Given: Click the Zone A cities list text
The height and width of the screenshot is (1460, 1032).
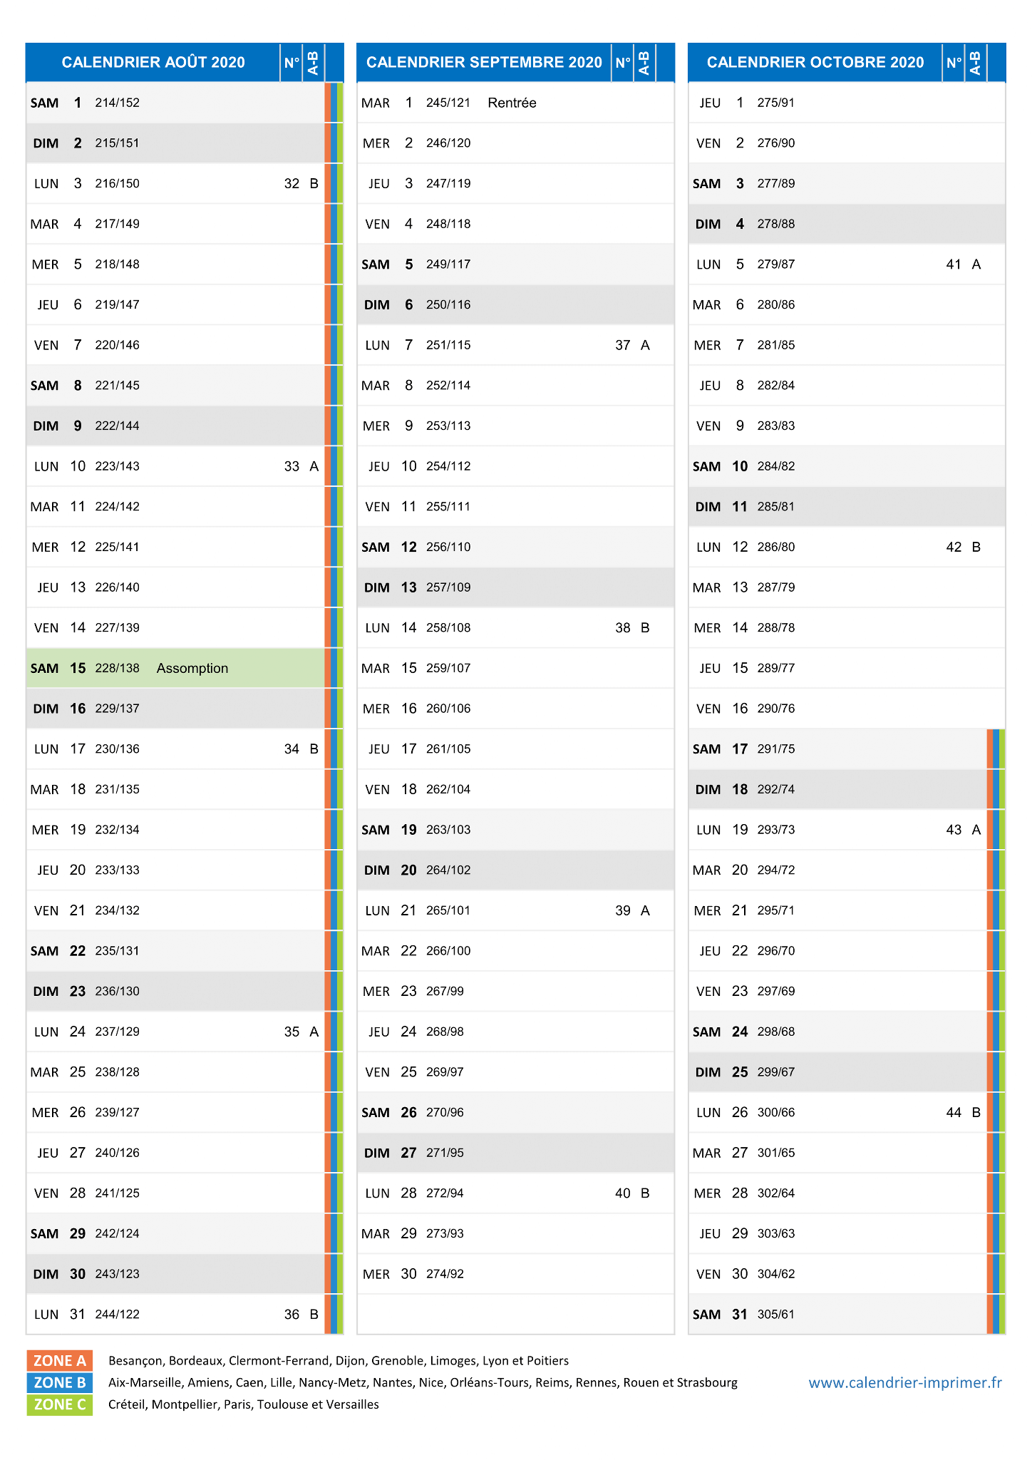Looking at the screenshot, I should coord(339,1360).
